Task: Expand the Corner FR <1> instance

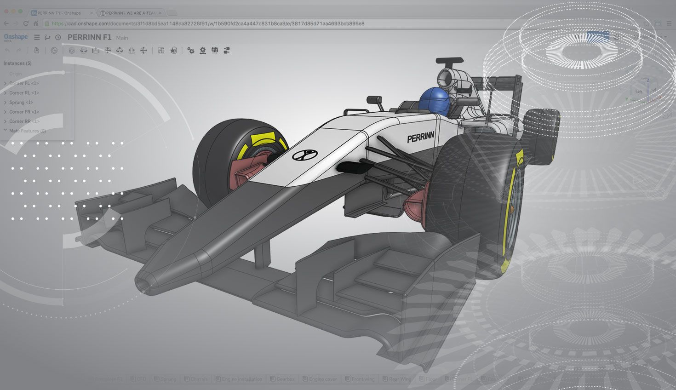Action: point(5,112)
